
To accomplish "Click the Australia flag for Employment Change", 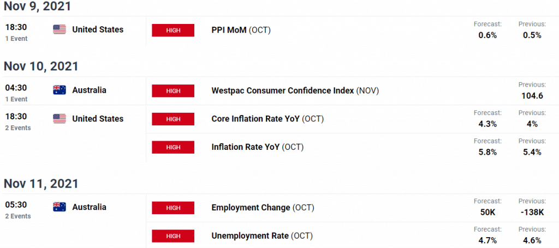I will pyautogui.click(x=60, y=207).
